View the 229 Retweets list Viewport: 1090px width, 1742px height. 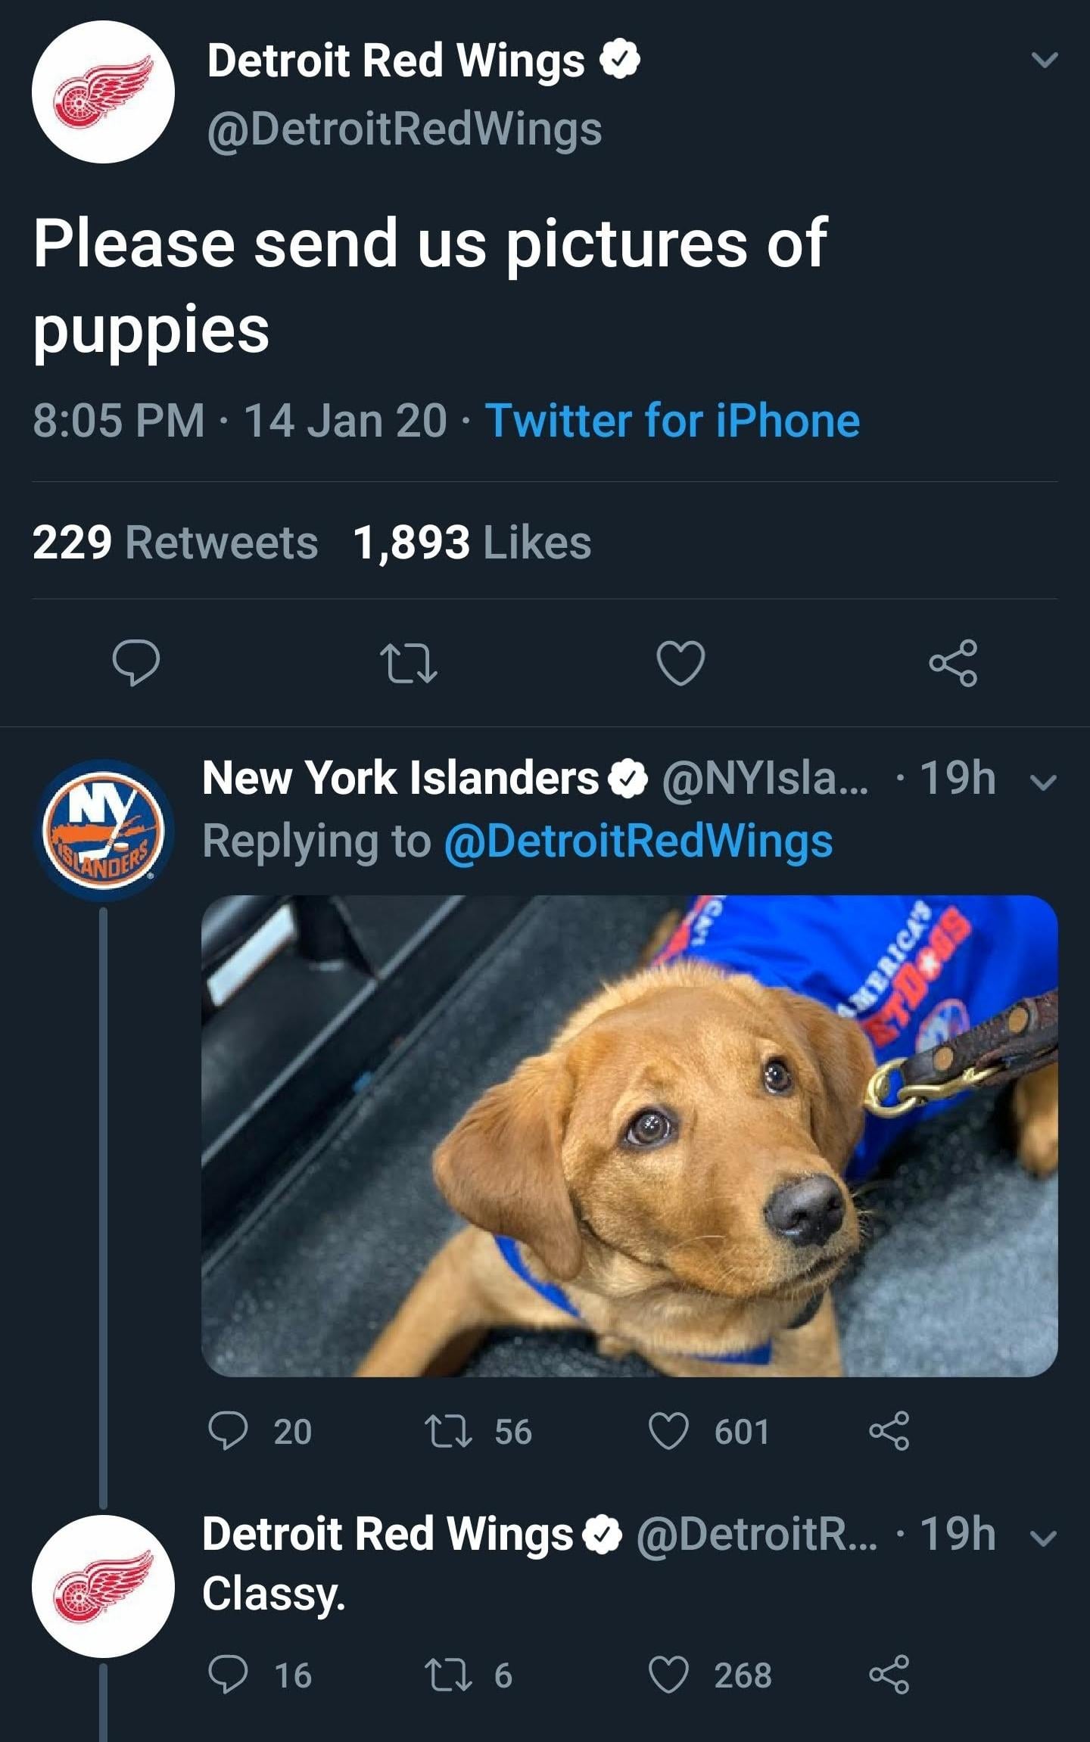pyautogui.click(x=175, y=543)
